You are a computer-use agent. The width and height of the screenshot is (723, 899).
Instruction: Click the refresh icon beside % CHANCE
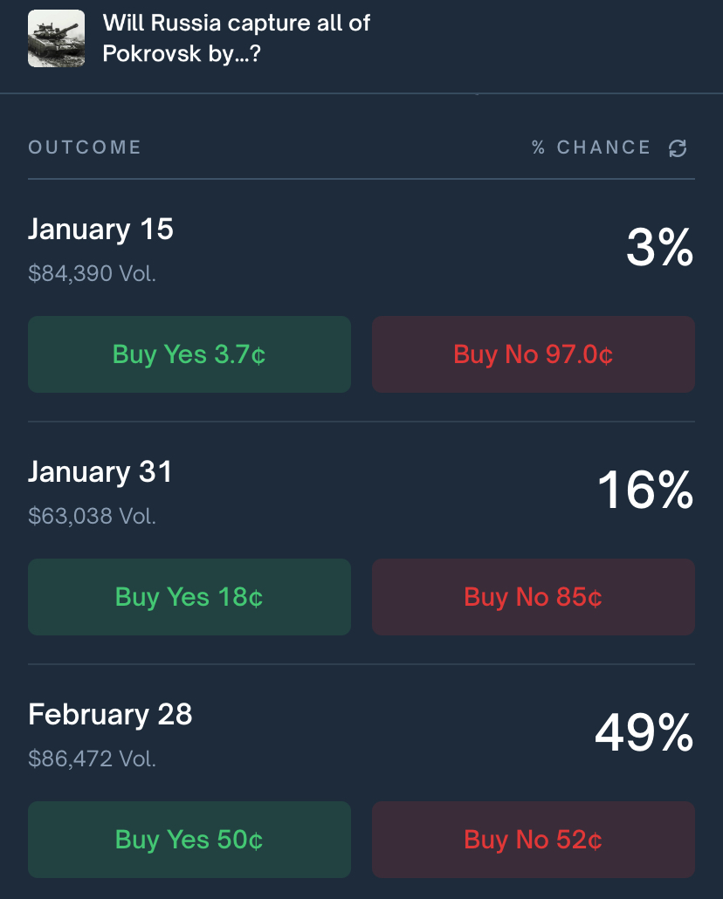(x=678, y=148)
